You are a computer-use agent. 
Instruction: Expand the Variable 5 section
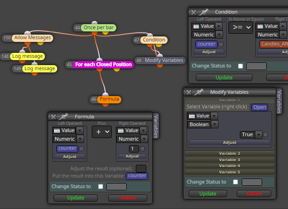coord(229,172)
